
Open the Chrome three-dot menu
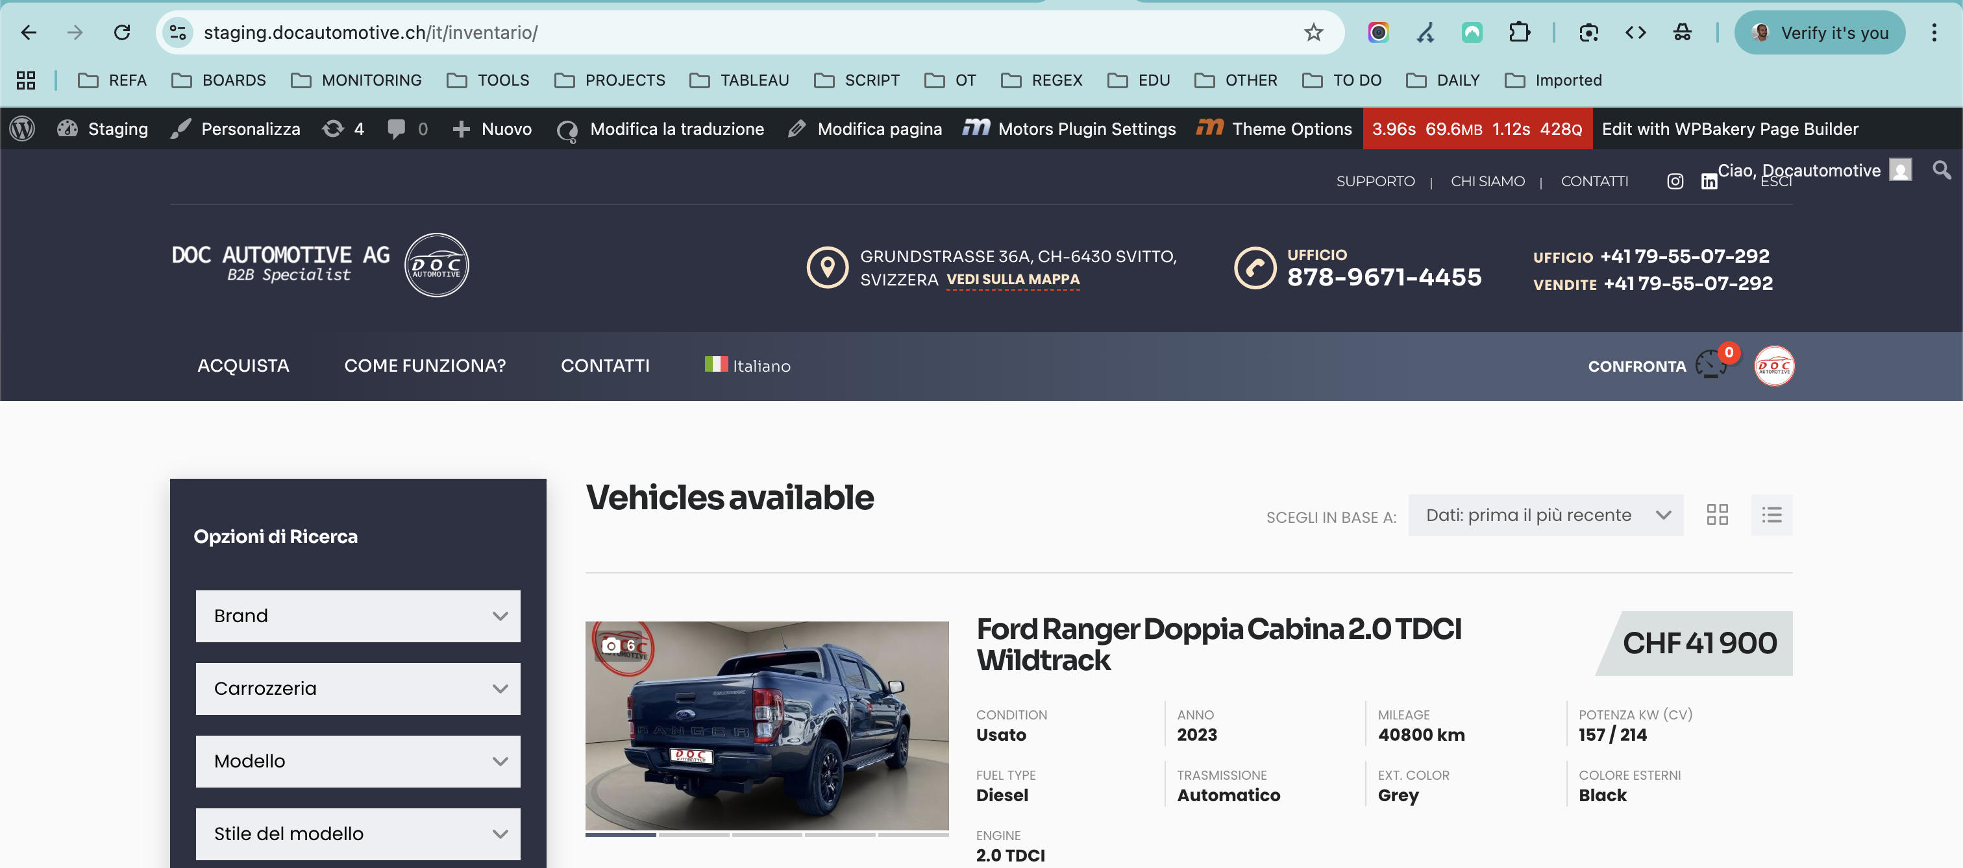1933,32
